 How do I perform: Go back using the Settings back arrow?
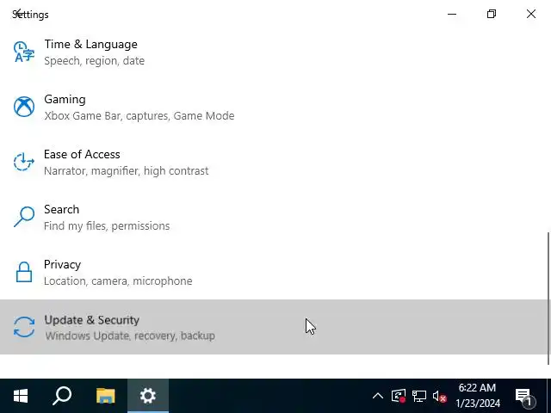click(18, 14)
